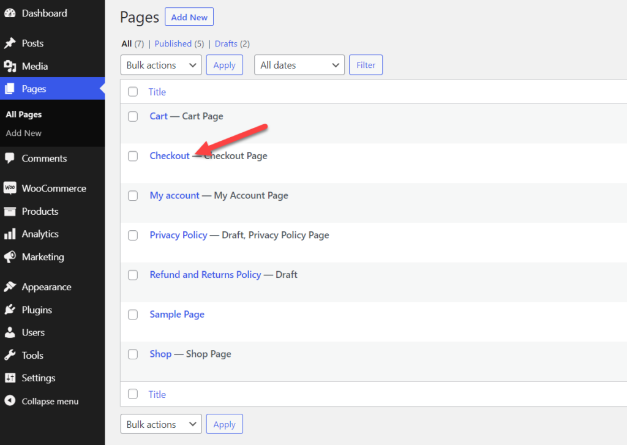The image size is (627, 445).
Task: Click the Media library icon
Action: 10,66
